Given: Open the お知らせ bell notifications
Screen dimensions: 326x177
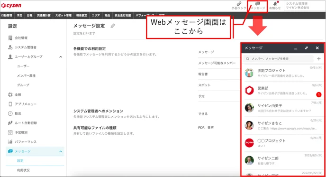Looking at the screenshot, I should tap(275, 4).
